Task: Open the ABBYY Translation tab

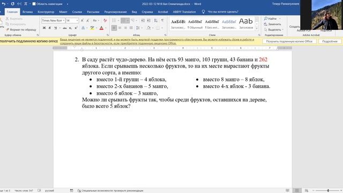Action: click(x=184, y=12)
